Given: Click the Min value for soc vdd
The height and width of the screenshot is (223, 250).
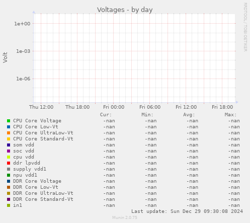Looking at the screenshot, I should (151, 151).
